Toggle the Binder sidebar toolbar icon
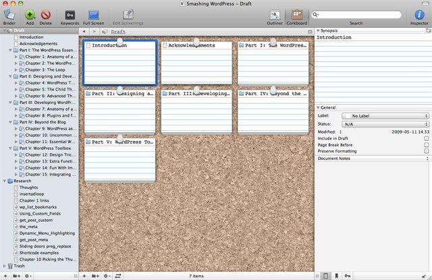The width and height of the screenshot is (432, 280). click(9, 14)
